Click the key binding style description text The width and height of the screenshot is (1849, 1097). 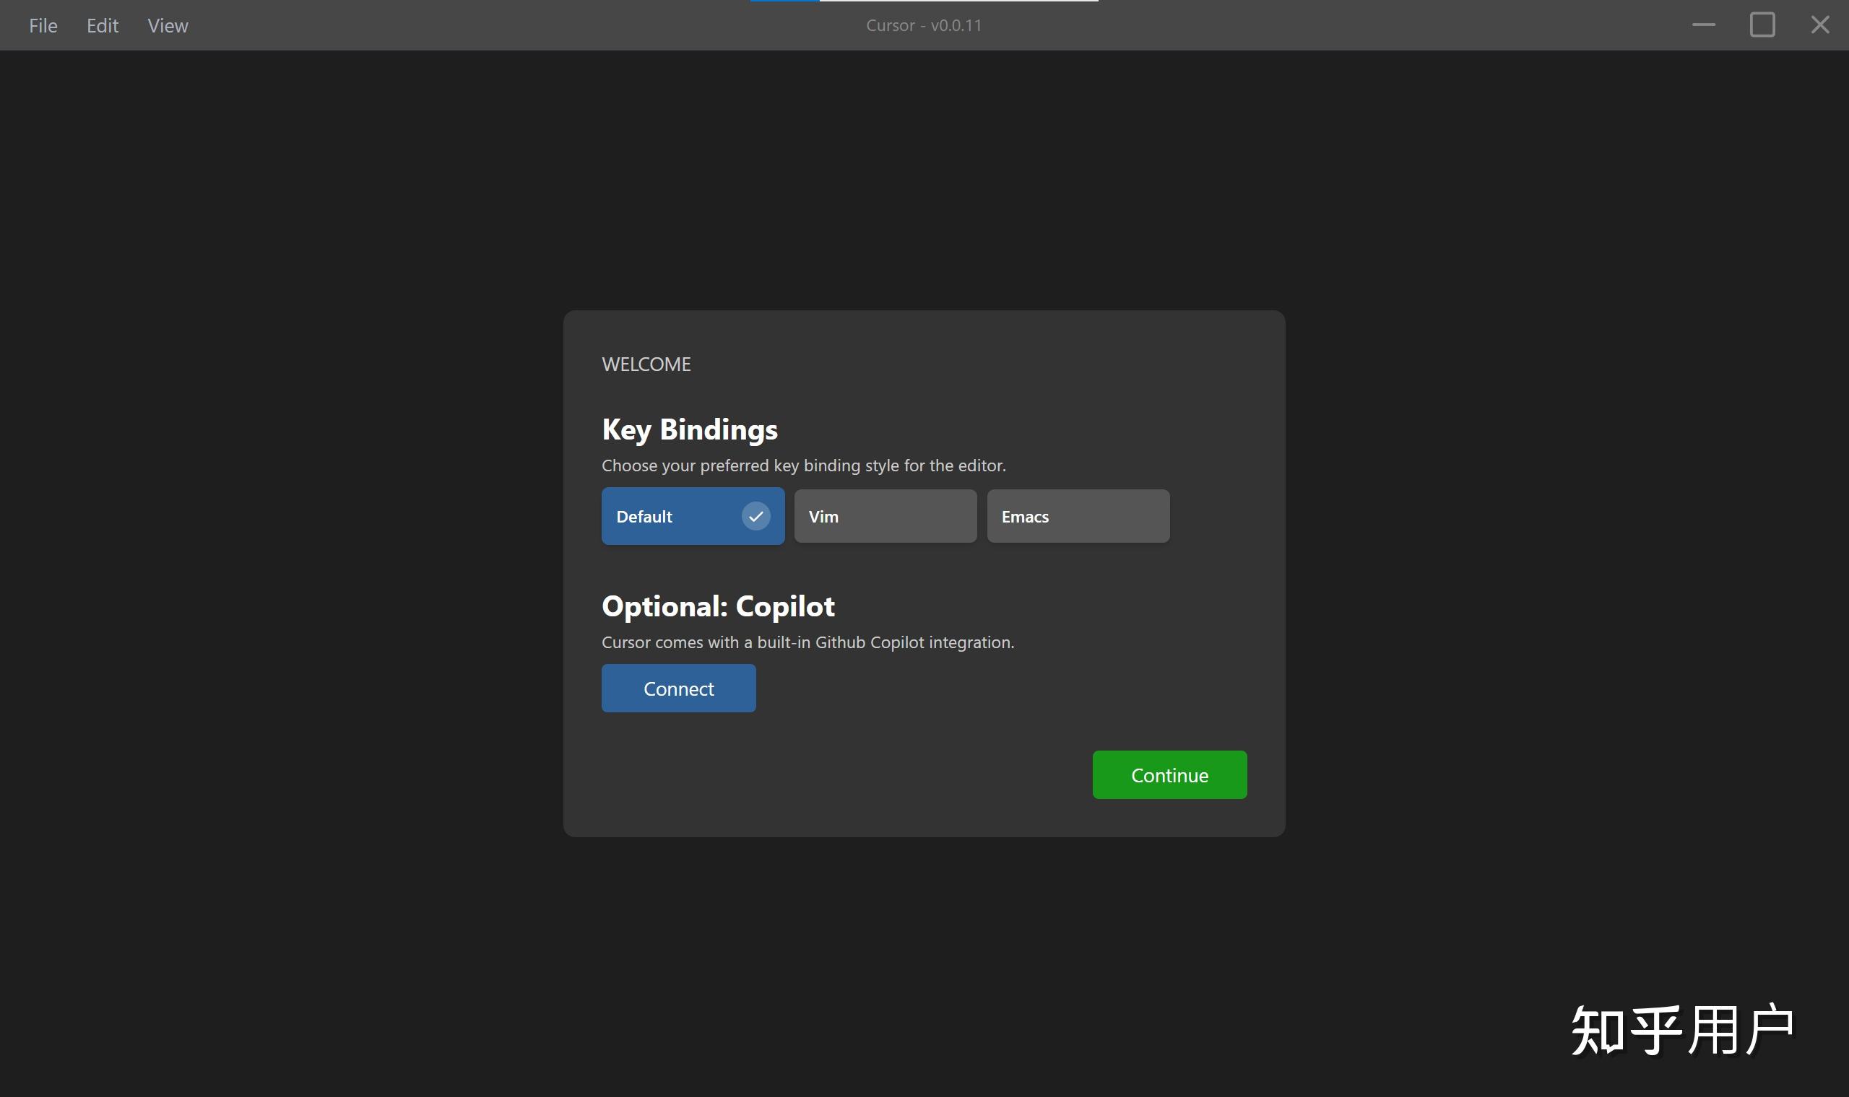point(804,466)
